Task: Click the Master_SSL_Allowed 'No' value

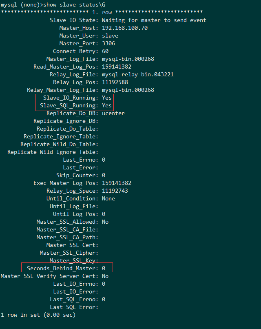Action: (x=105, y=222)
